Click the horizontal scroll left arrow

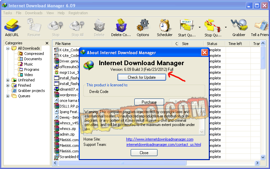click(x=55, y=163)
